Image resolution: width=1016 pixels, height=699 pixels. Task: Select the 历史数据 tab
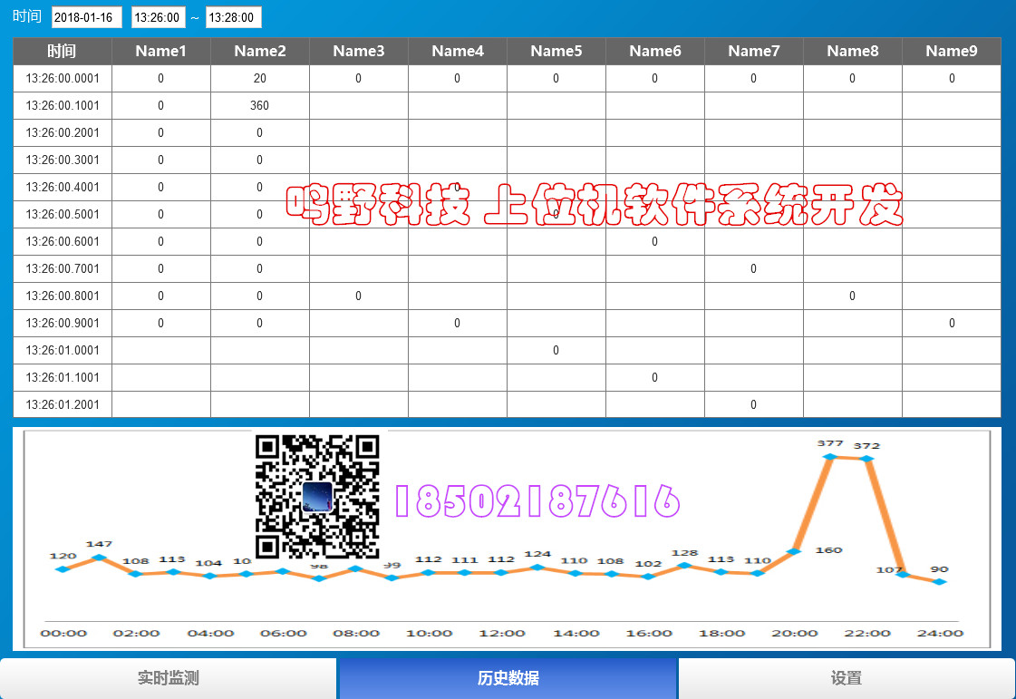click(x=508, y=678)
